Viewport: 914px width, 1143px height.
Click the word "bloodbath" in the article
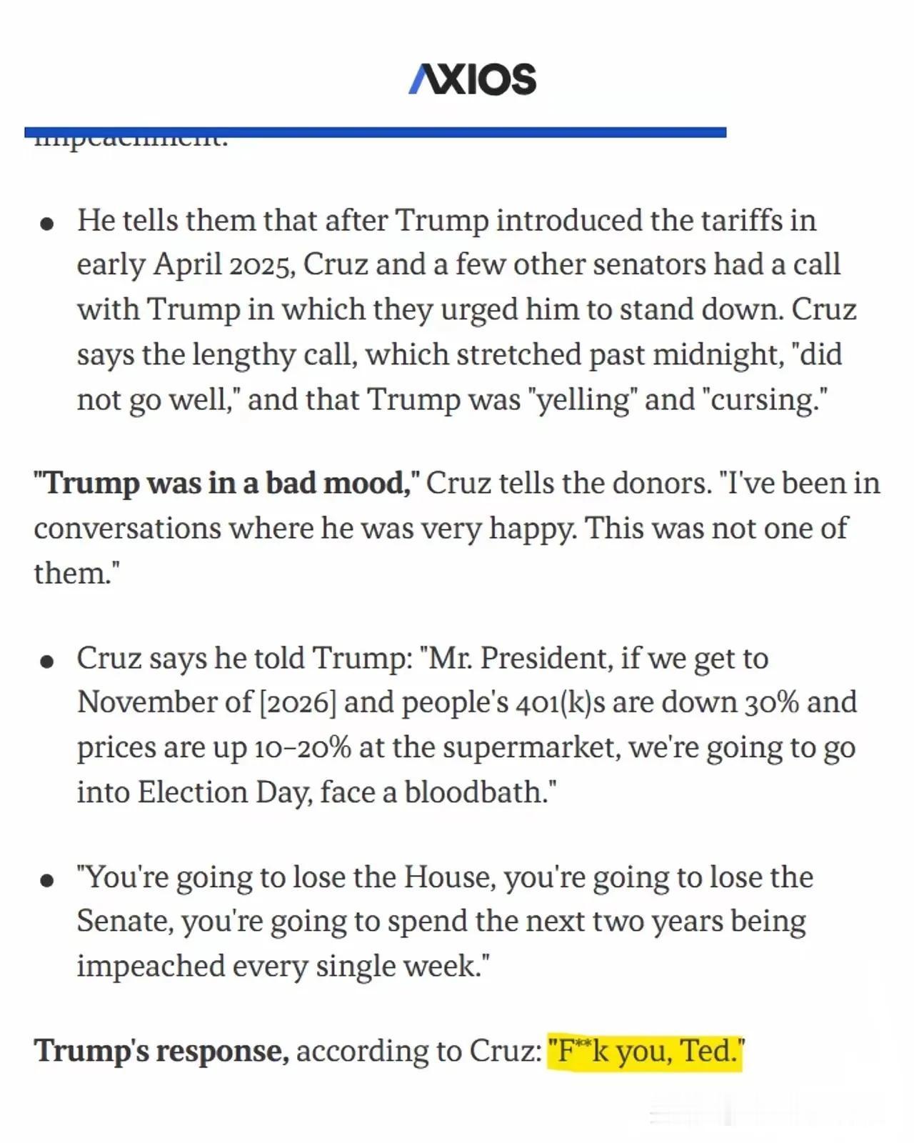pos(476,792)
